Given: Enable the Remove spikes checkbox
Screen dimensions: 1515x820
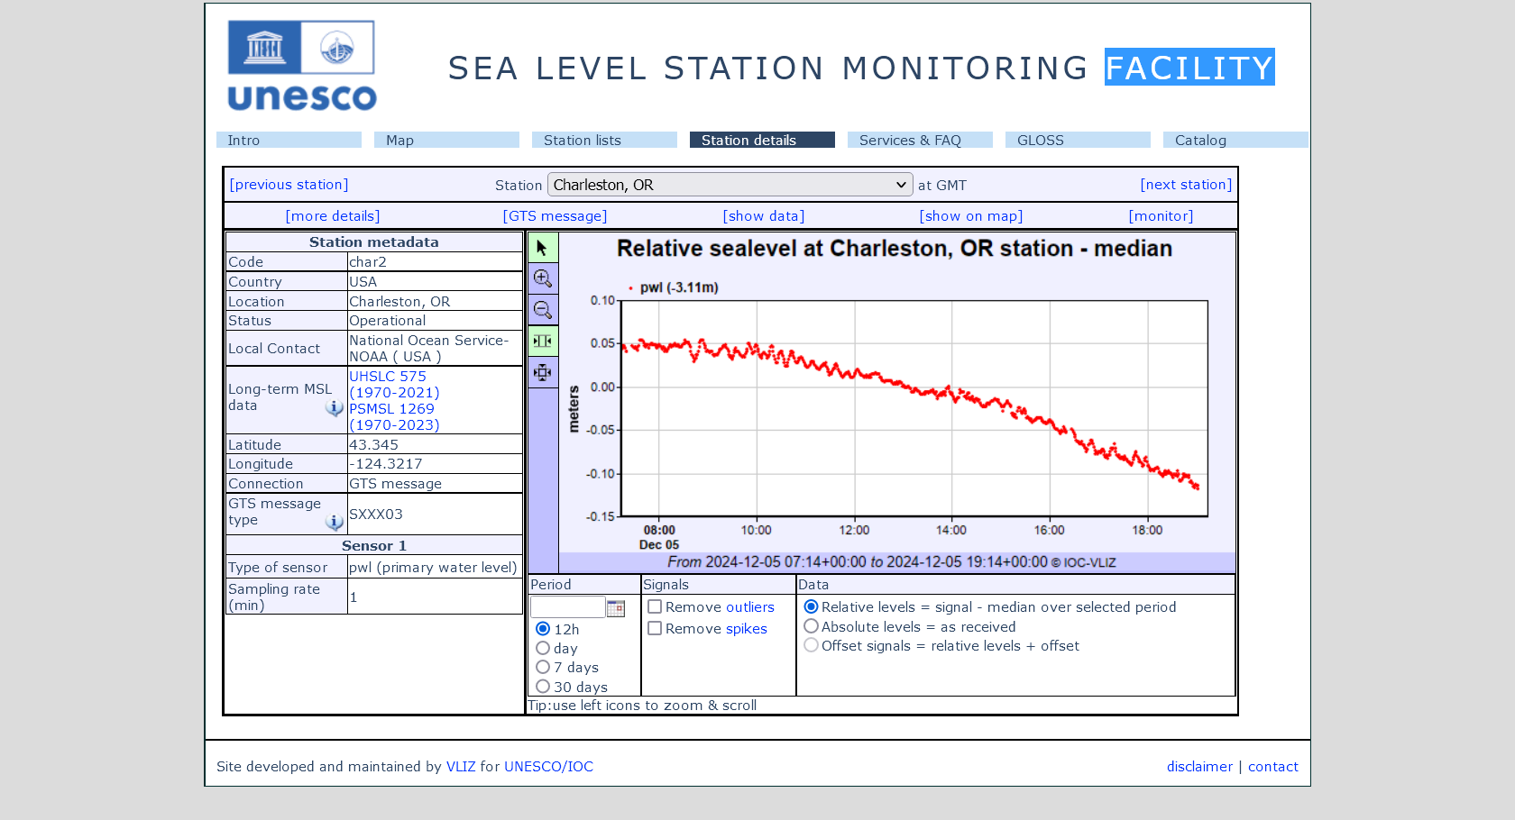Looking at the screenshot, I should [655, 629].
